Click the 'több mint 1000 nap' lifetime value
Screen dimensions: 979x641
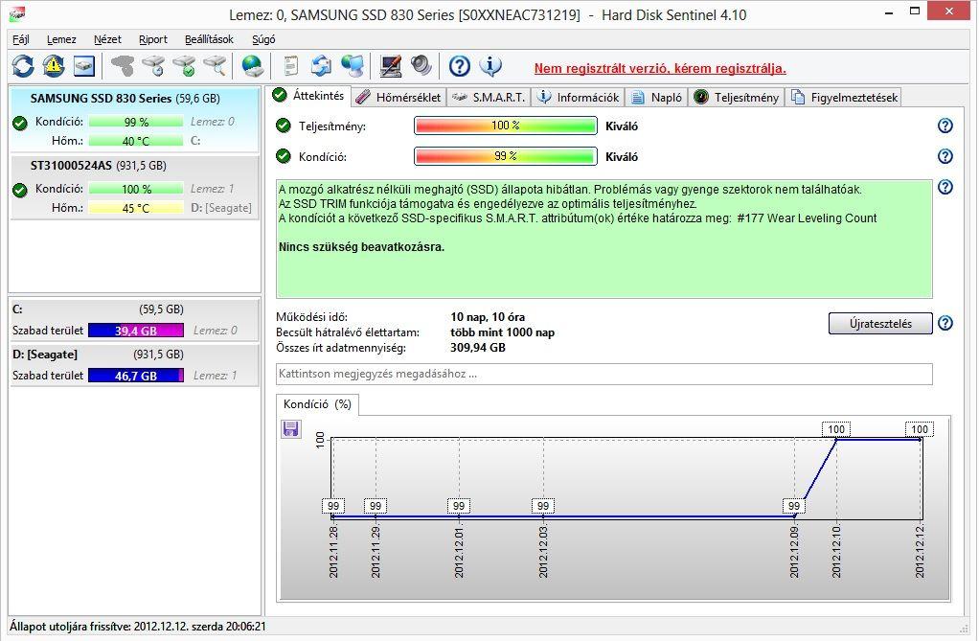(x=503, y=332)
